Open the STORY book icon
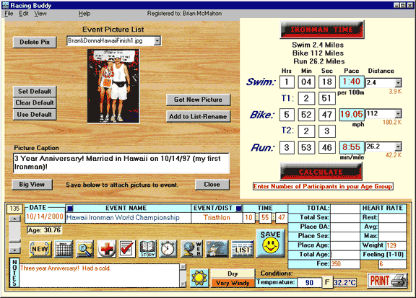The height and width of the screenshot is (298, 416). [x=147, y=249]
